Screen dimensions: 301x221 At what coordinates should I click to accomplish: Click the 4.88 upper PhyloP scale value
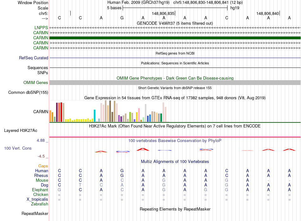(x=41, y=140)
